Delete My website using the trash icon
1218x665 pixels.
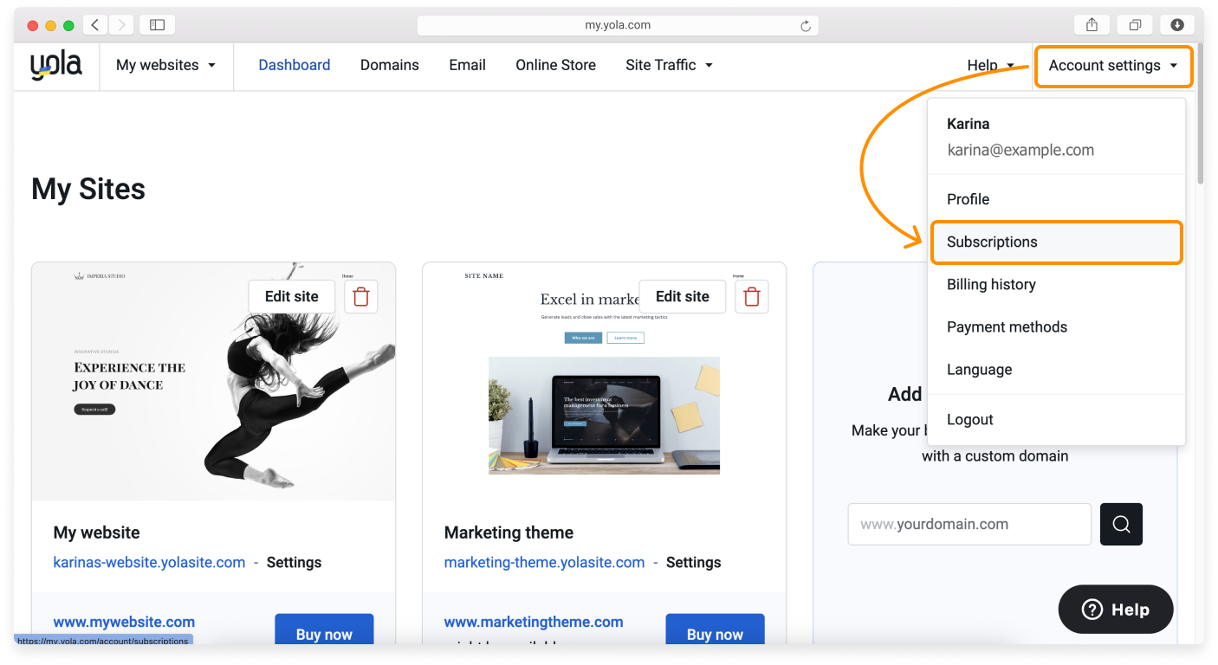[x=360, y=296]
